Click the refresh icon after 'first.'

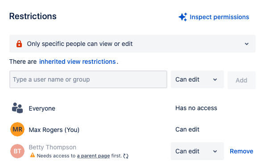126,156
